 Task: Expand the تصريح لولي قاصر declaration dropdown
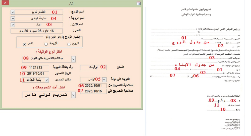tap(73, 95)
